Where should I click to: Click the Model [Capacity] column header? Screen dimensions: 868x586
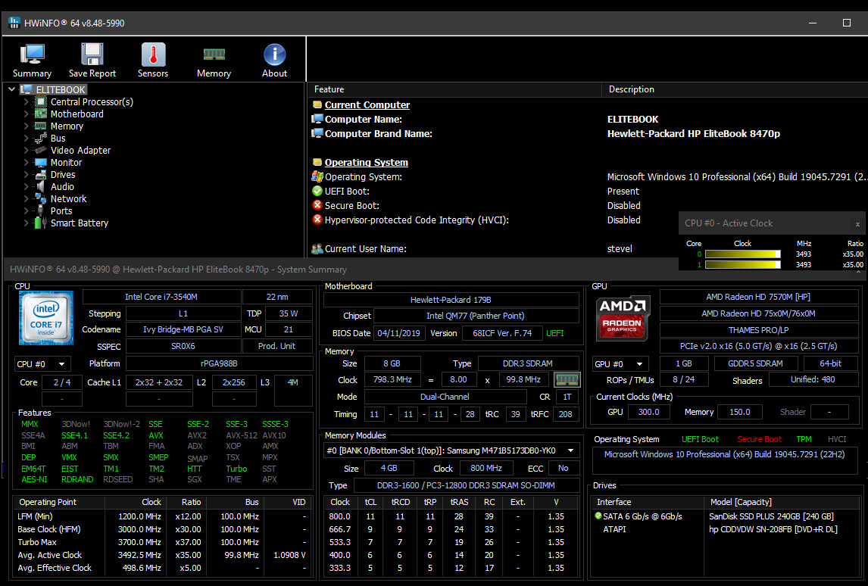click(782, 502)
